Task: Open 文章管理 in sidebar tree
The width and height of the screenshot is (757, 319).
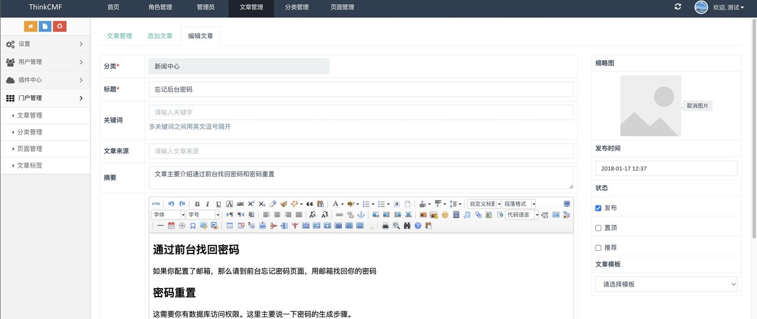Action: 45,115
